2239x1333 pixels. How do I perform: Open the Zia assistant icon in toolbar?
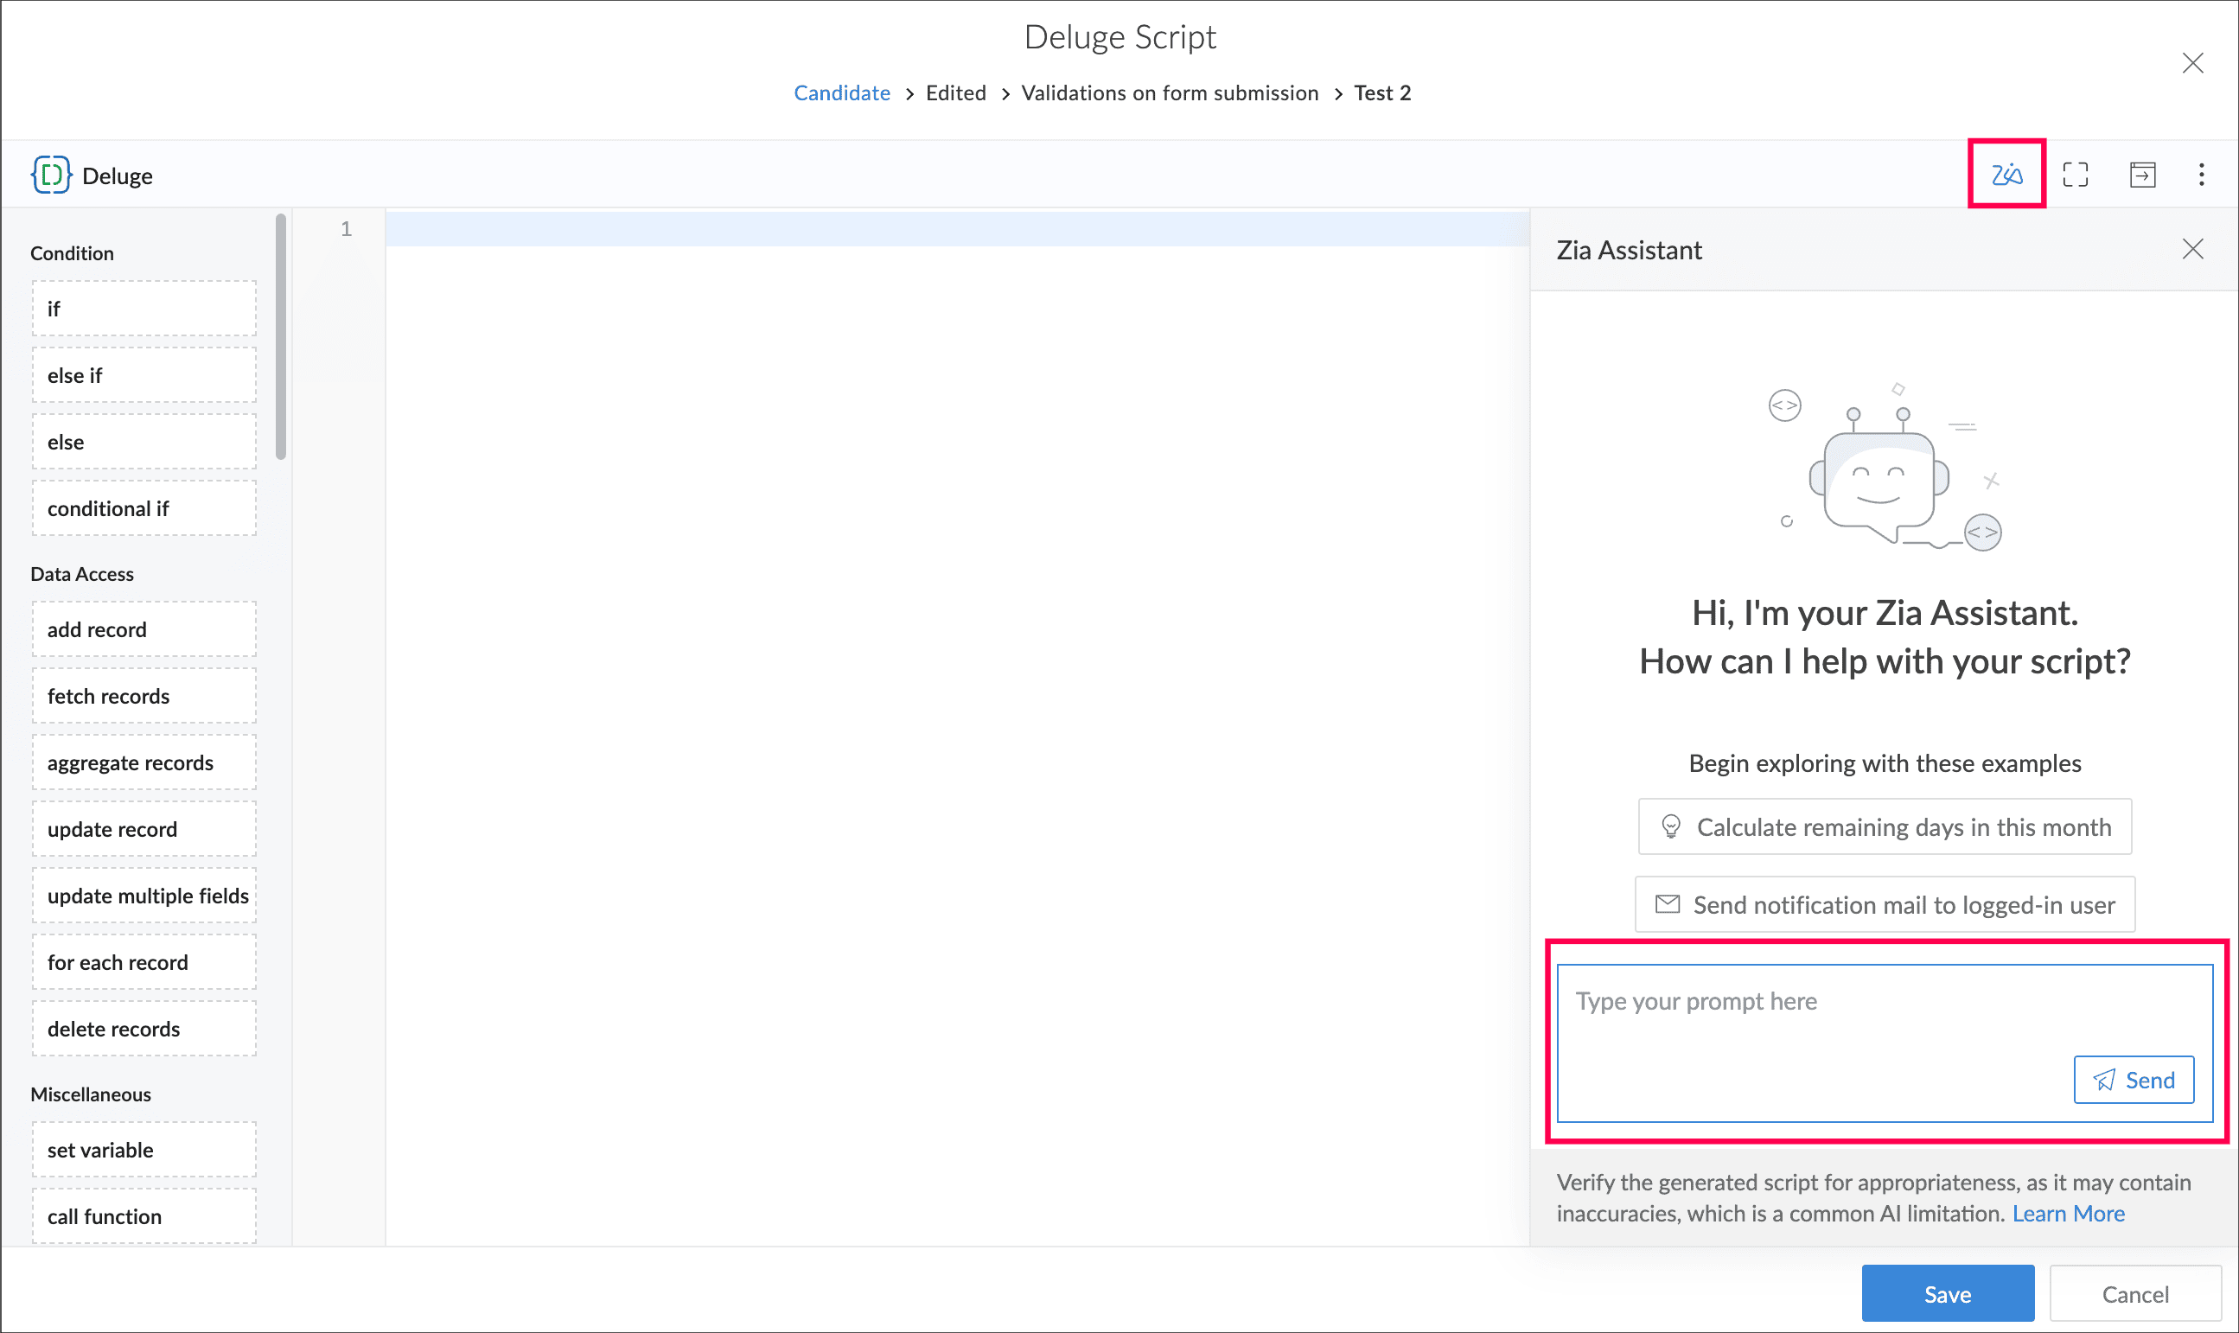(2006, 175)
